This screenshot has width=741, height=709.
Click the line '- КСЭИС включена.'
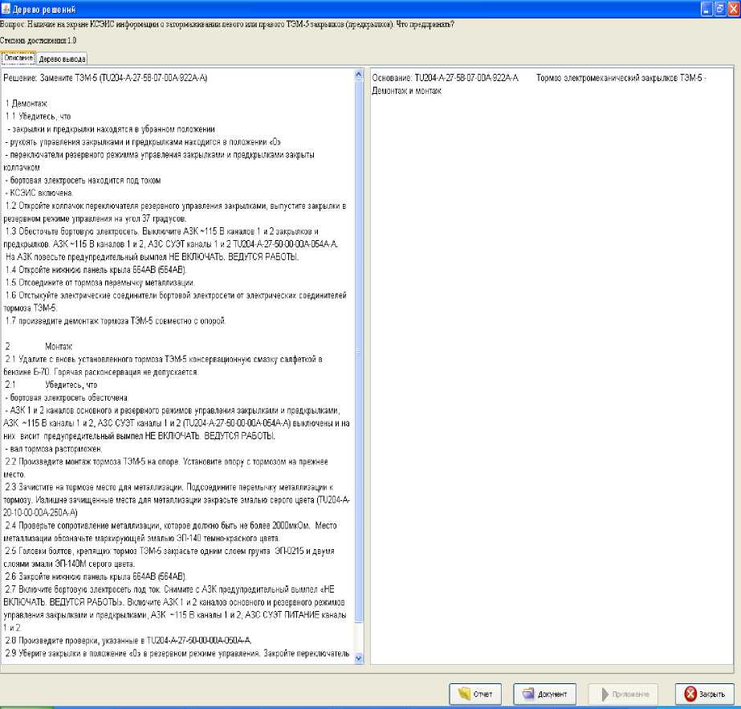pyautogui.click(x=39, y=193)
